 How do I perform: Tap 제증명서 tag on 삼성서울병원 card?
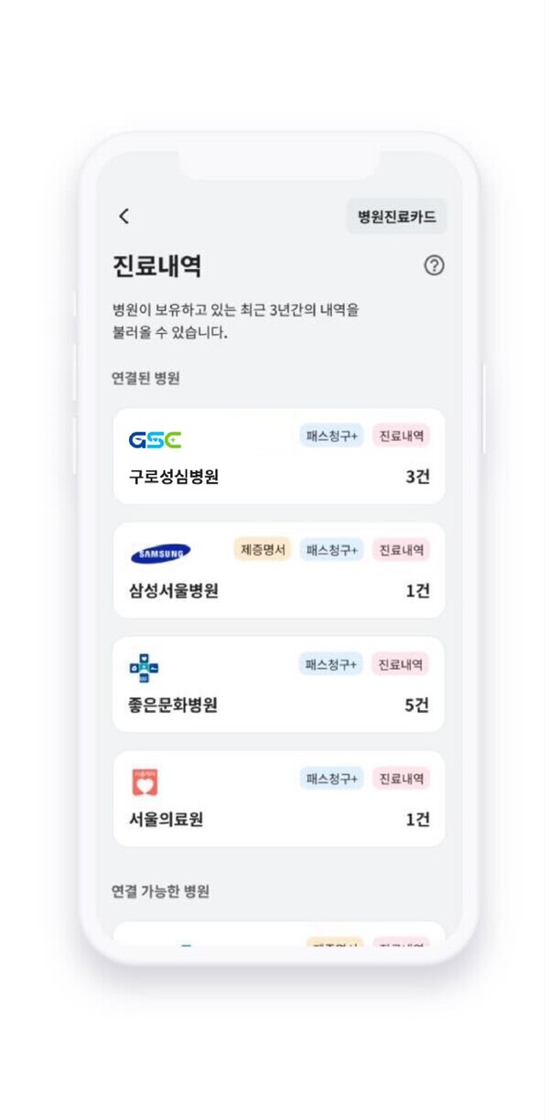(x=262, y=550)
